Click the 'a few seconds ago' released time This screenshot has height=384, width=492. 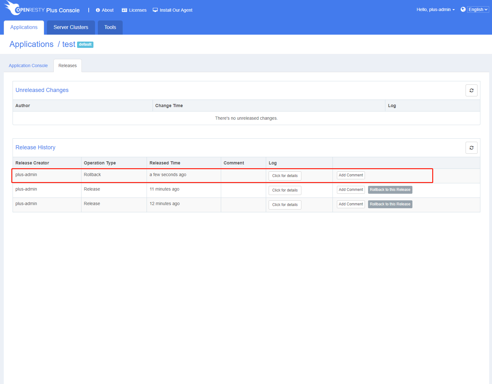168,175
